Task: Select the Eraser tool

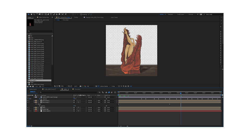Action: click(x=59, y=14)
